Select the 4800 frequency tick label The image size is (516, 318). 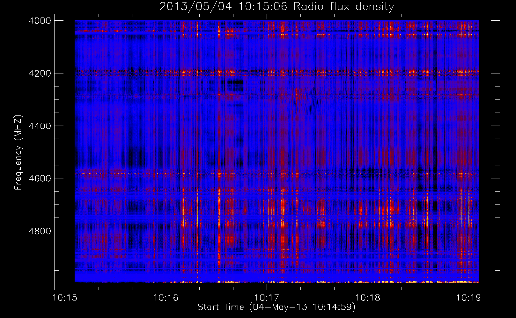point(40,231)
